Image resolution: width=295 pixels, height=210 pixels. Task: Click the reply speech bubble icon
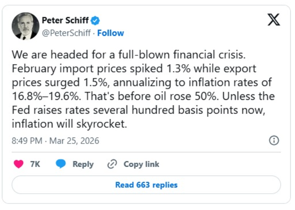61,164
